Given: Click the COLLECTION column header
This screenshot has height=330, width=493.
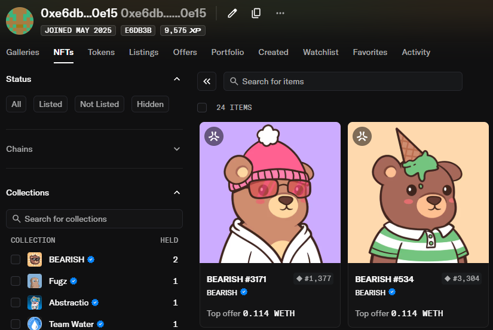Looking at the screenshot, I should click(x=33, y=240).
